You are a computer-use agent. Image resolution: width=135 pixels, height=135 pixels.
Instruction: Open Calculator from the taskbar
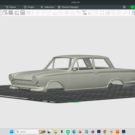[x=86, y=132]
